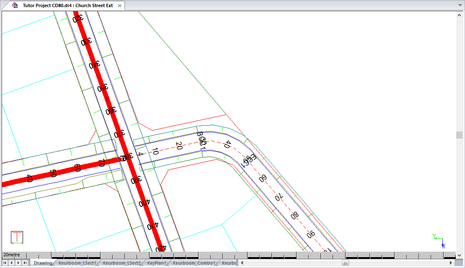
Task: Open the active documents dropdown arrow
Action: pos(460,5)
